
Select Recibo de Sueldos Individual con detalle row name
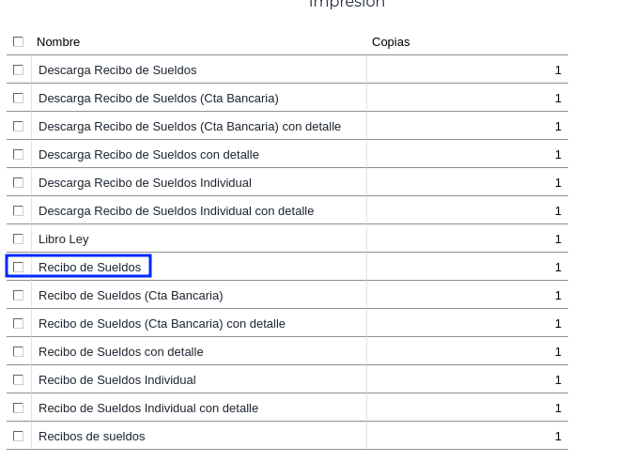[x=148, y=408]
